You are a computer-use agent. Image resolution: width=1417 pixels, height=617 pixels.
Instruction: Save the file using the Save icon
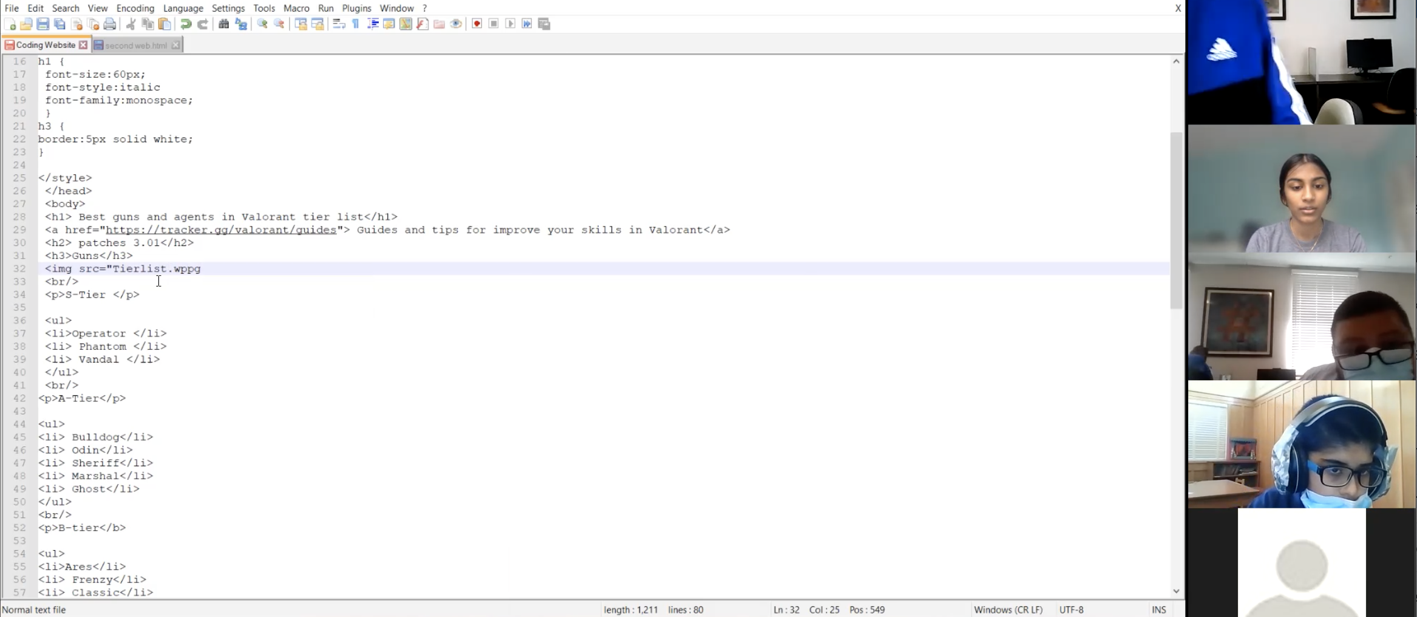[x=42, y=24]
